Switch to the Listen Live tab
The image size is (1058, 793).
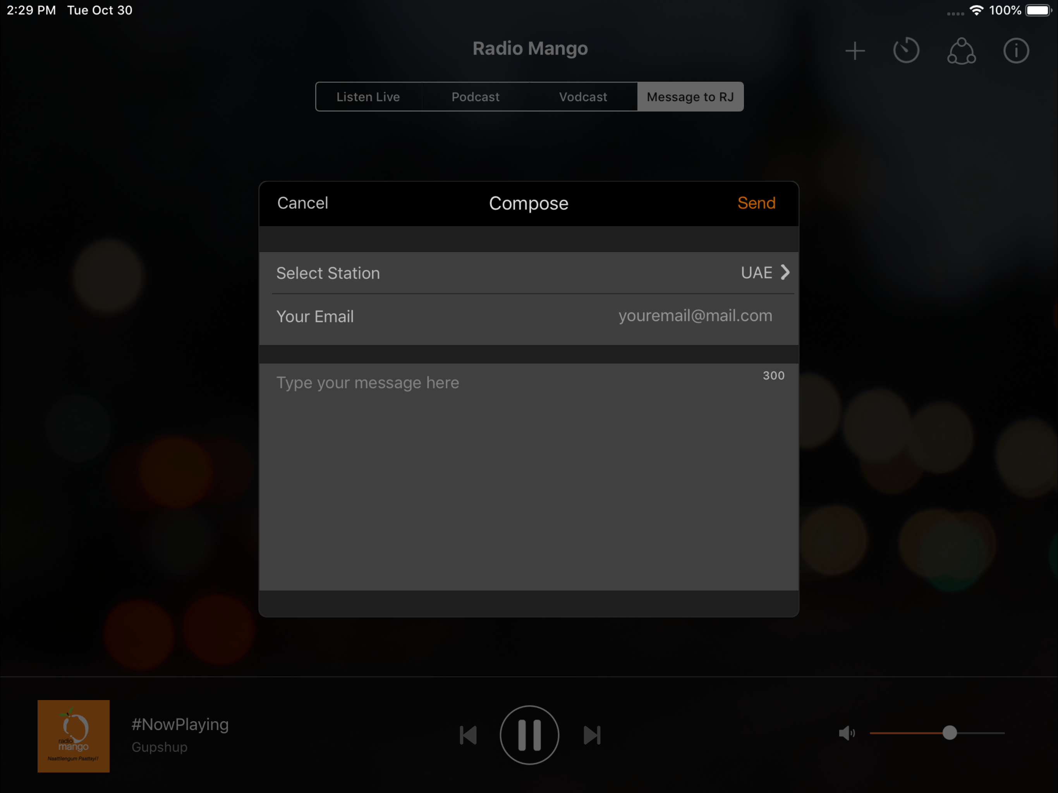pos(368,97)
